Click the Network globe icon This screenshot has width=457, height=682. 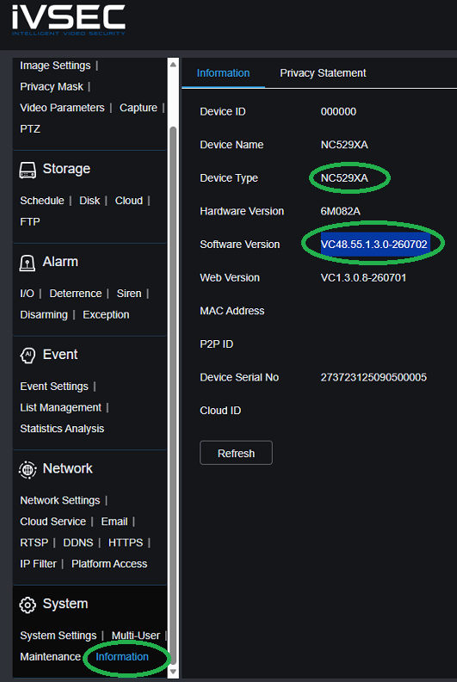pyautogui.click(x=28, y=469)
